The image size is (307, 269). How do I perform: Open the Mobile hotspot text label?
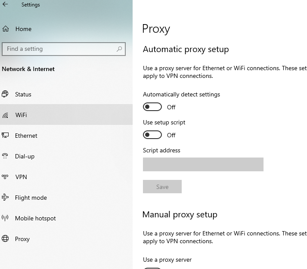pyautogui.click(x=35, y=218)
